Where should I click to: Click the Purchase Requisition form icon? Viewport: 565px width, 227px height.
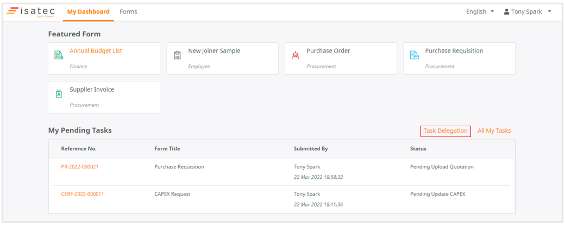(x=414, y=55)
